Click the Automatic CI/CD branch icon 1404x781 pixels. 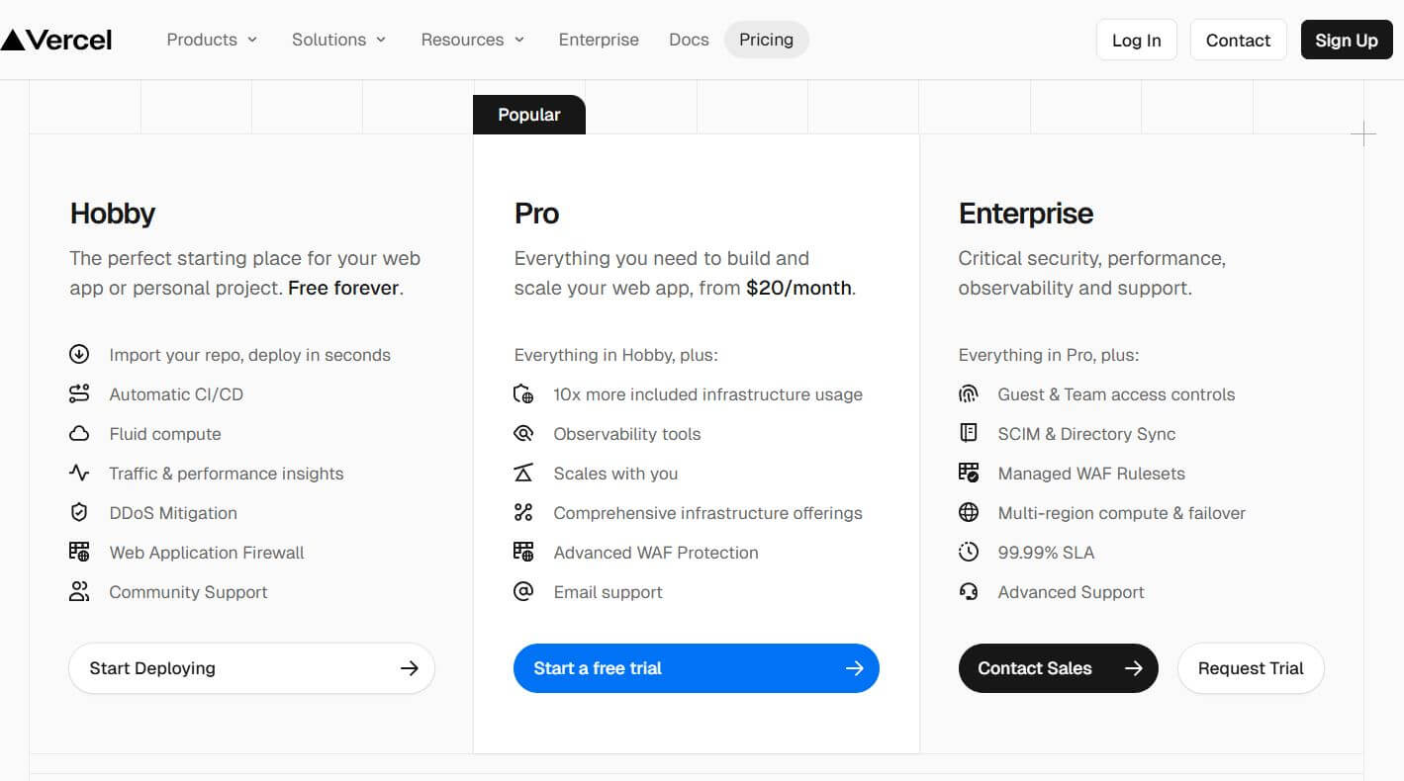tap(79, 394)
